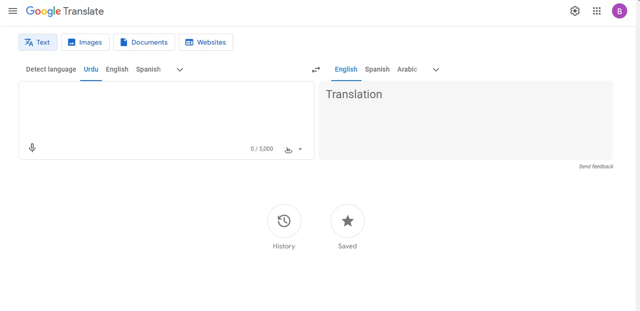
Task: Switch to Documents translation mode
Action: pyautogui.click(x=144, y=42)
